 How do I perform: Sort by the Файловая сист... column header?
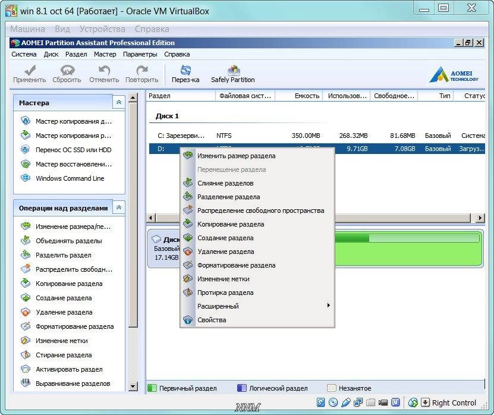tap(245, 96)
